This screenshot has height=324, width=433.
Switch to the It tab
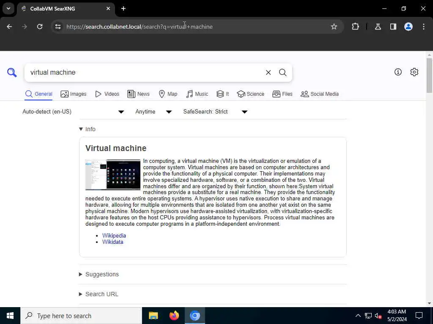pos(222,94)
